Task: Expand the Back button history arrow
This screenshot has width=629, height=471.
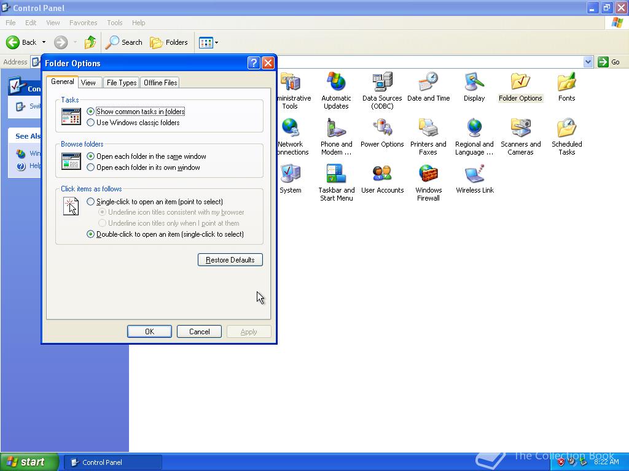Action: (x=44, y=42)
